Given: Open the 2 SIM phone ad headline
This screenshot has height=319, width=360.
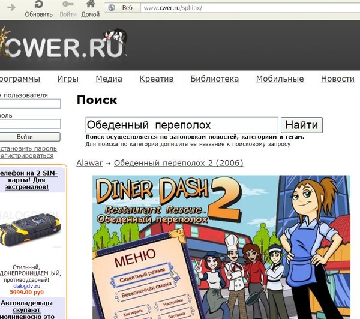Looking at the screenshot, I should pyautogui.click(x=28, y=180).
